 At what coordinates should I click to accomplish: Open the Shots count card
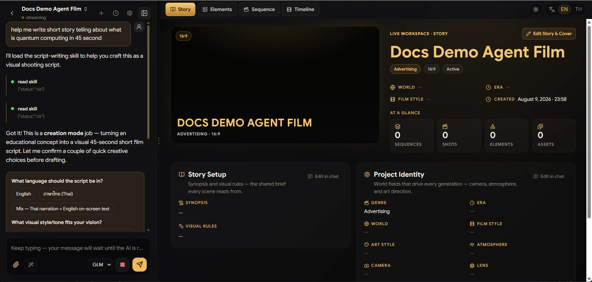click(459, 136)
